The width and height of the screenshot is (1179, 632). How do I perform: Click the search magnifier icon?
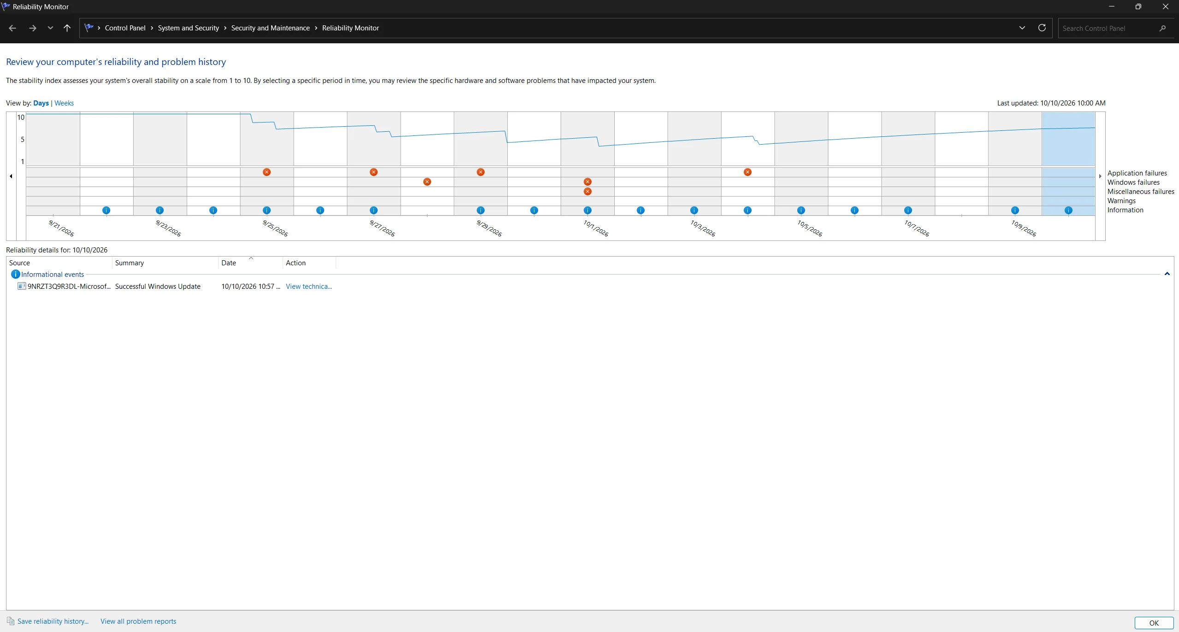tap(1162, 29)
